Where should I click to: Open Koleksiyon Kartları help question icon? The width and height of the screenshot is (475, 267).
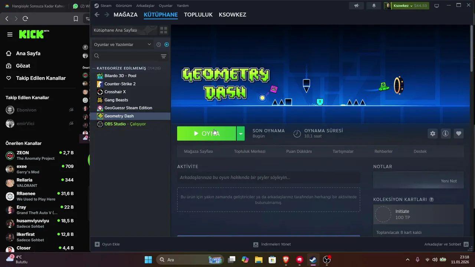[x=431, y=200]
